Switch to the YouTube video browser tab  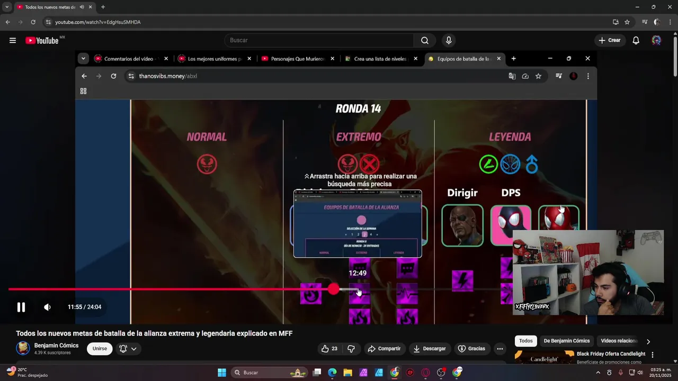50,7
